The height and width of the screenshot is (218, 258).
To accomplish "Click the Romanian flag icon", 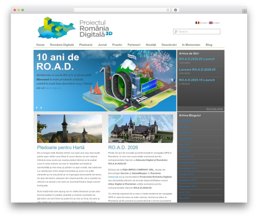I will click(x=197, y=23).
